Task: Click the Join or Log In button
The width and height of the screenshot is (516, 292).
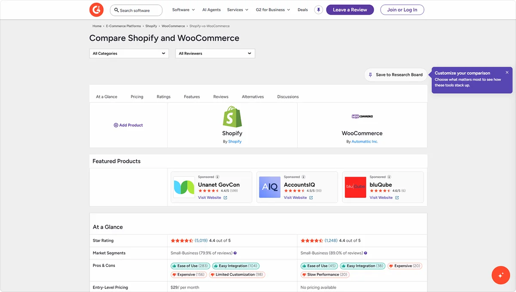Action: [402, 10]
